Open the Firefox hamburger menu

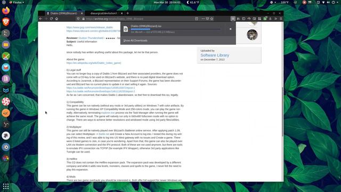click(x=281, y=19)
